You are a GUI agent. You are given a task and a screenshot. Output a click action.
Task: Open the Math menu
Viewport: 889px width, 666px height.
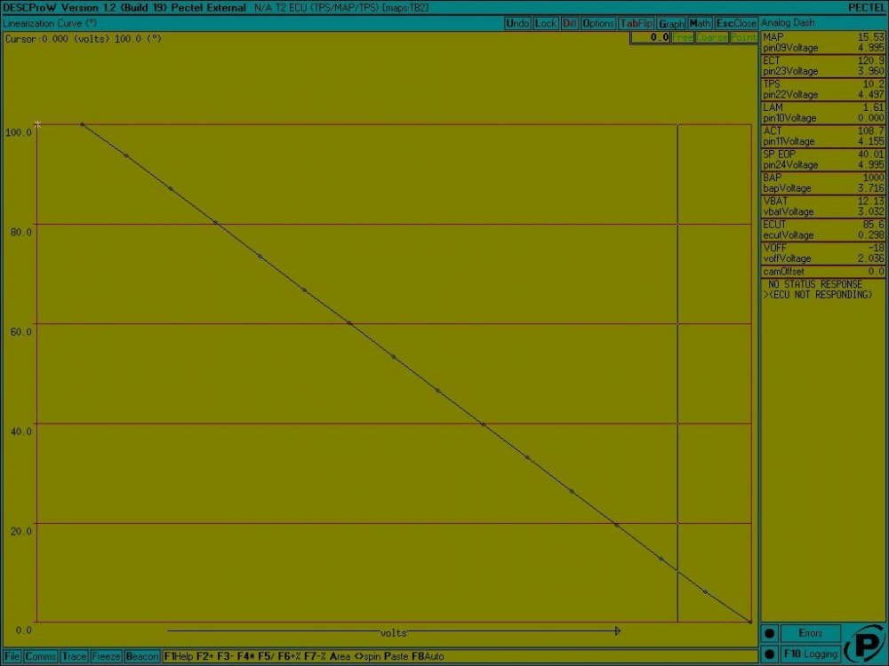[701, 23]
